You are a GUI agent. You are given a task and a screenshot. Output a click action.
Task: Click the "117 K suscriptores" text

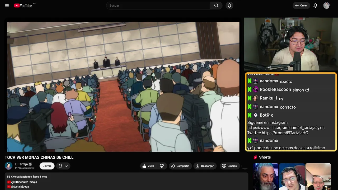25,168
